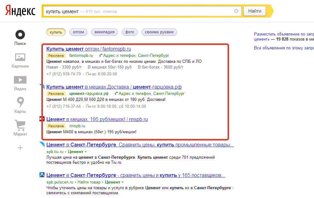The width and height of the screenshot is (314, 198).
Task: Open Видео search icon
Action: pos(20,80)
